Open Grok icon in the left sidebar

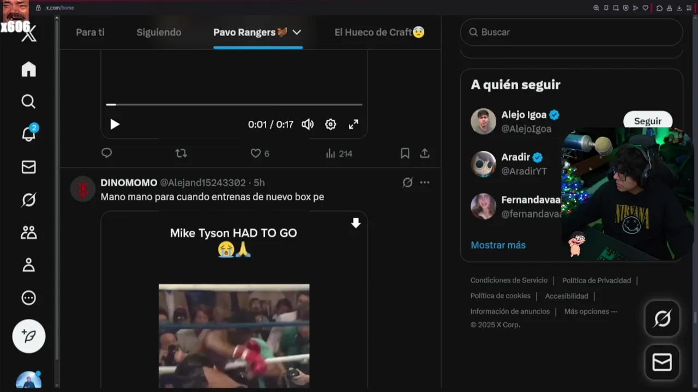28,200
